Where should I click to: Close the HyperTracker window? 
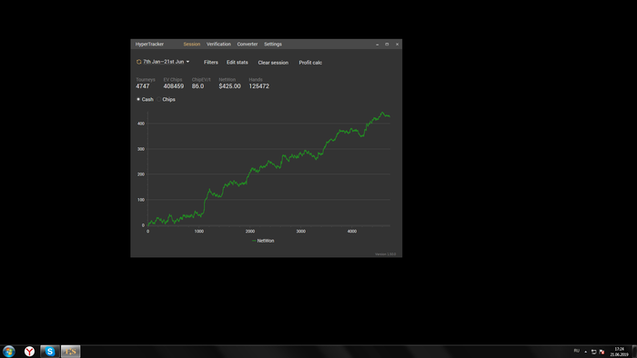coord(397,45)
